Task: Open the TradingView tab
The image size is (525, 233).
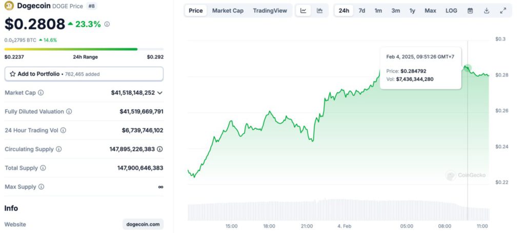Action: click(270, 11)
